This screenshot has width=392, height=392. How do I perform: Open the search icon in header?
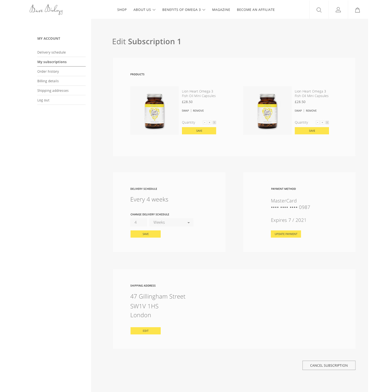(x=319, y=10)
